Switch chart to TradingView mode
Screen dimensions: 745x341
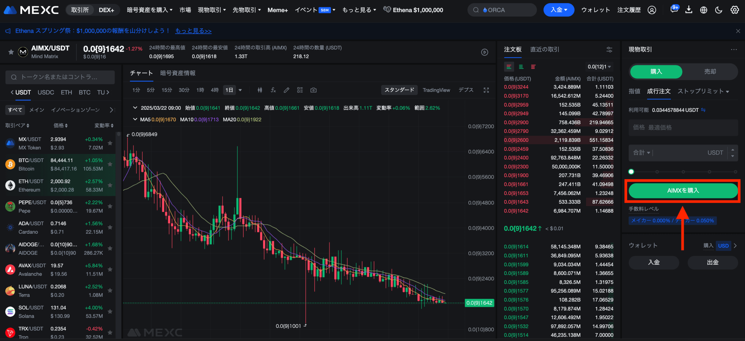[x=436, y=90]
